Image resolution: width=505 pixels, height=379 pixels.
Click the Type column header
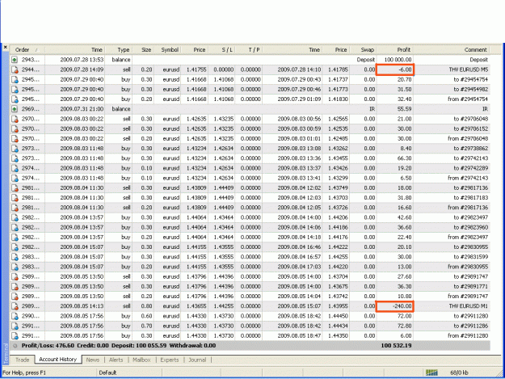point(119,49)
